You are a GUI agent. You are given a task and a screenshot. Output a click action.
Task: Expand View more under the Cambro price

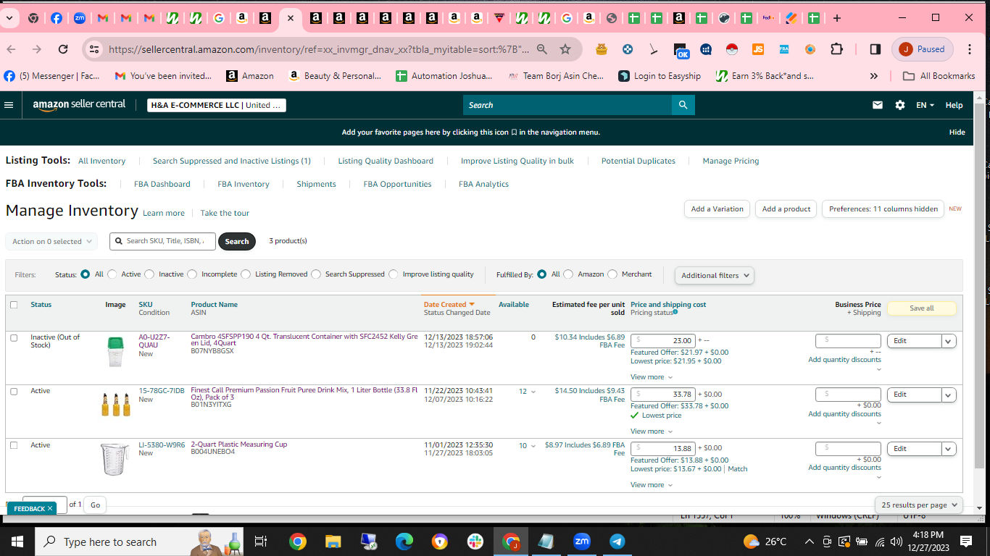(x=651, y=377)
